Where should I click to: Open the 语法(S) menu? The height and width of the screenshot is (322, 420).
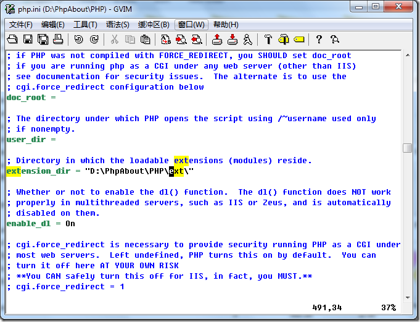[x=118, y=25]
